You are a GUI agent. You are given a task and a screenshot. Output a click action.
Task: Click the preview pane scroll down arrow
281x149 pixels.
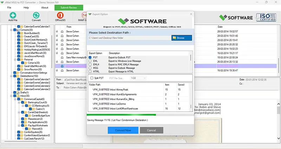tap(279, 138)
